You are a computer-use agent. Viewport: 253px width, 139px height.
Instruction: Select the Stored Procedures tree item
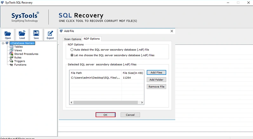pyautogui.click(x=26, y=54)
